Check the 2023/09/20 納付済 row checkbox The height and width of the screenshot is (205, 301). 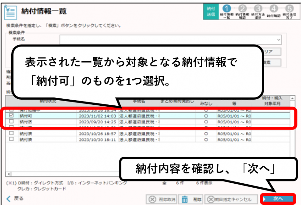pyautogui.click(x=11, y=122)
